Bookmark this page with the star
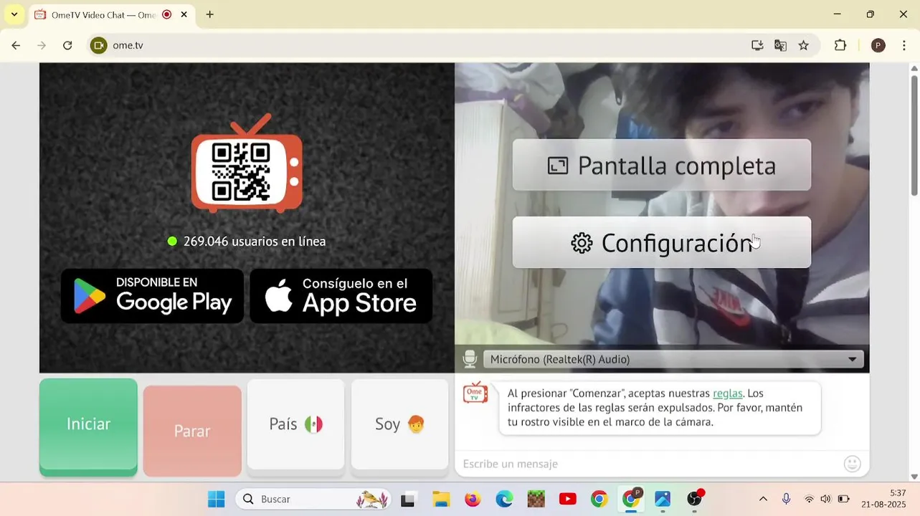Screen dimensions: 920x516 click(803, 45)
